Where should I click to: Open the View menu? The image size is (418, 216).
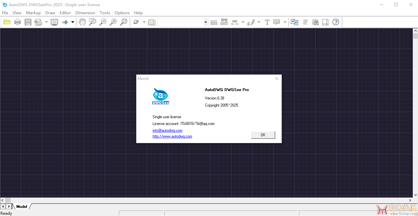point(17,13)
